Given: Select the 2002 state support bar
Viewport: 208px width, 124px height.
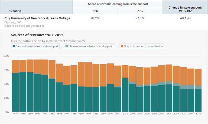Looking at the screenshot, I should tap(125, 95).
